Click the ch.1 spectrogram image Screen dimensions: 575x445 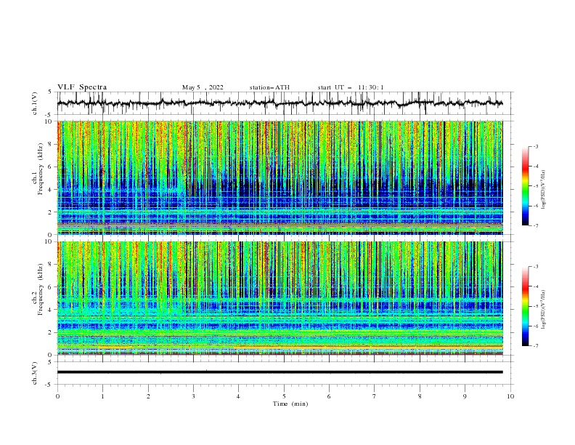[x=280, y=177]
